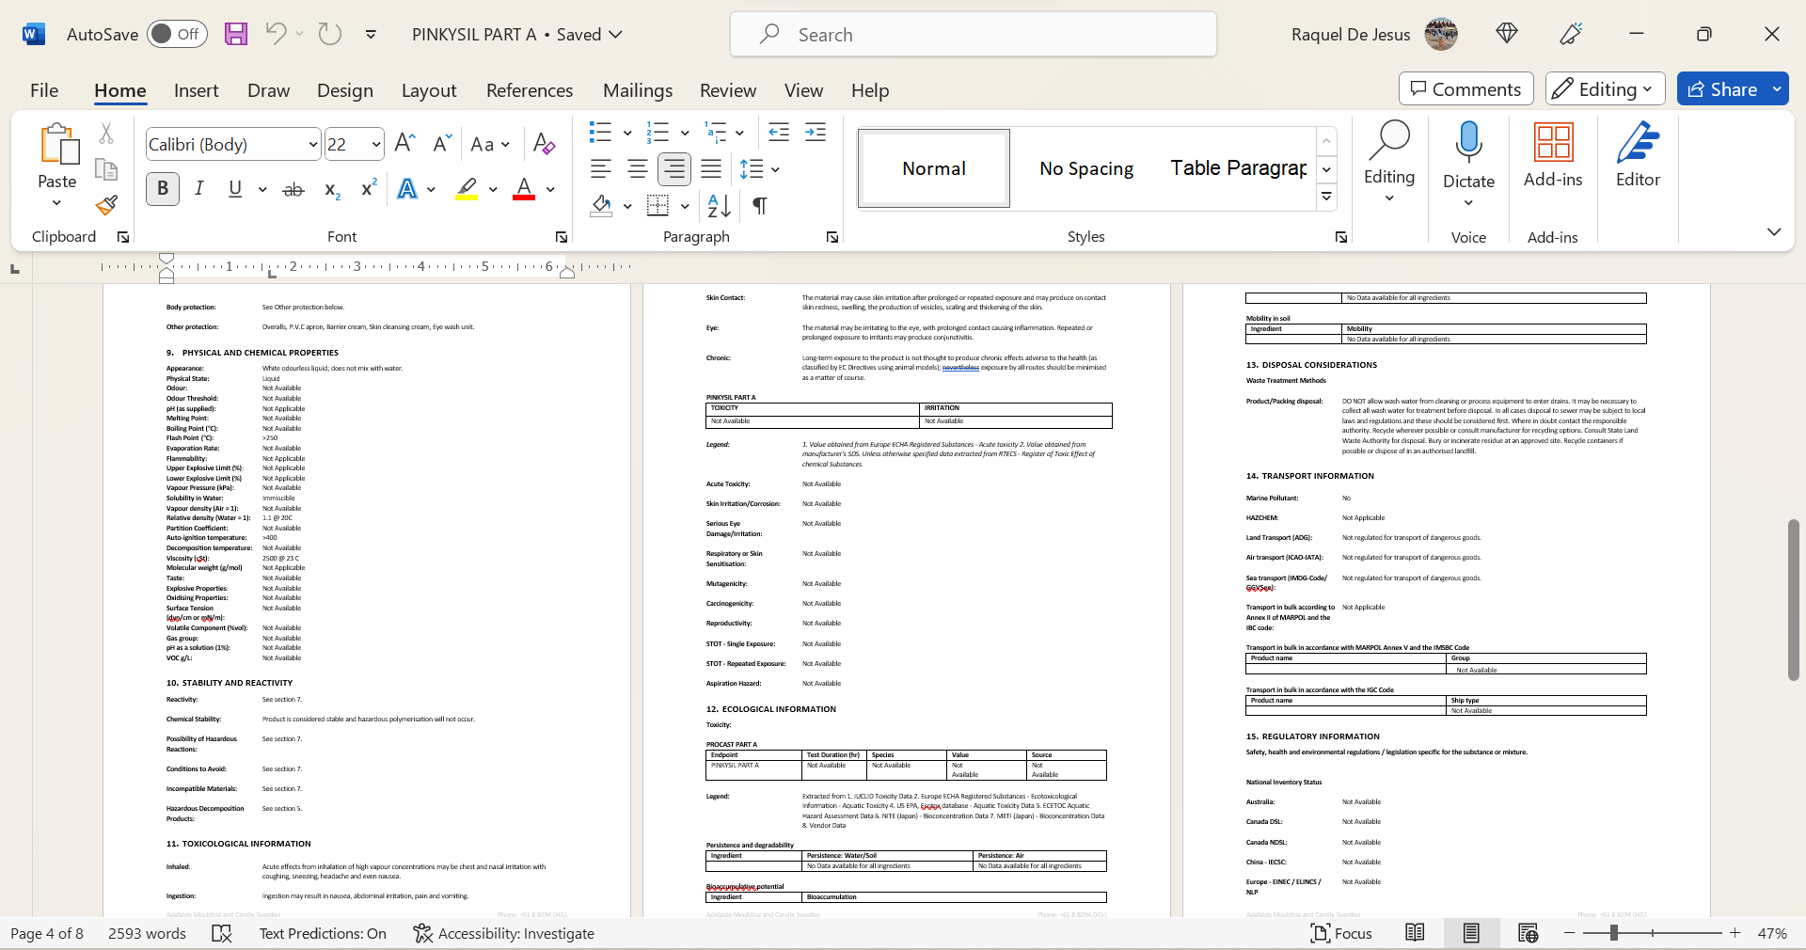The image size is (1806, 950).
Task: Apply red font color
Action: pyautogui.click(x=524, y=189)
